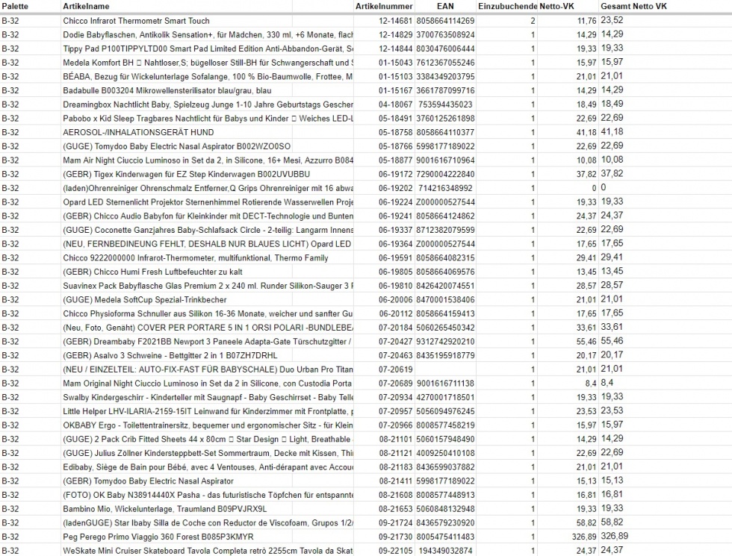Select the Ohrenreiniger Ohrenschmalz Entferner cell

click(x=208, y=188)
